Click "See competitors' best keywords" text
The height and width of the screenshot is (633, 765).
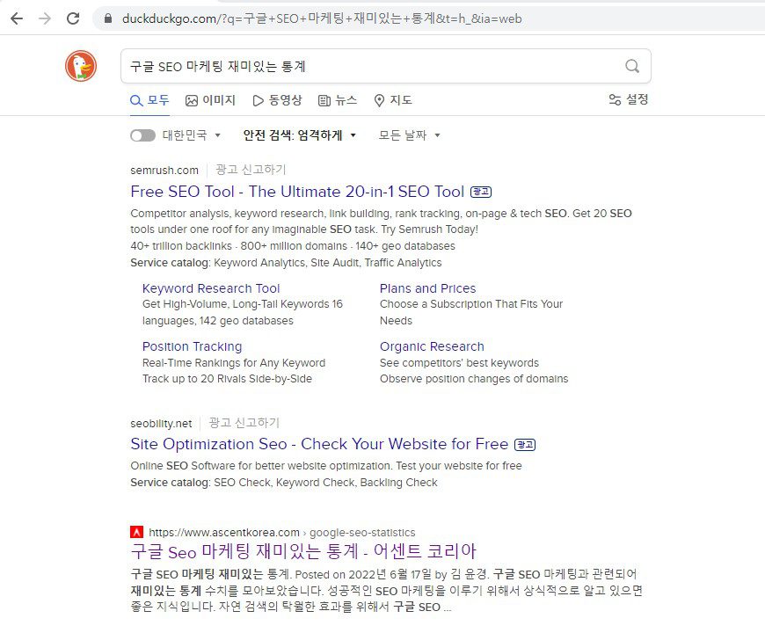[459, 363]
